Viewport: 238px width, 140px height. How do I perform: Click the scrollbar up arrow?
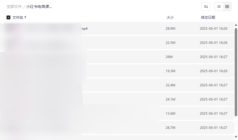[x=236, y=25]
